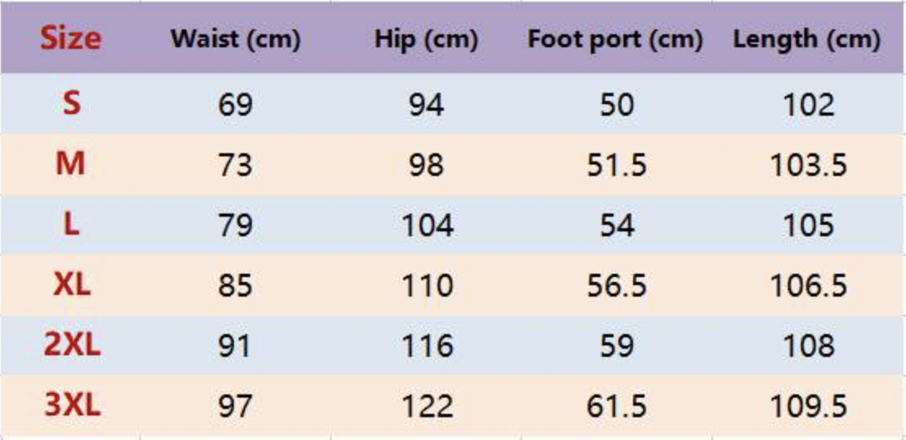Click the XL size row label
The height and width of the screenshot is (440, 906).
point(72,285)
